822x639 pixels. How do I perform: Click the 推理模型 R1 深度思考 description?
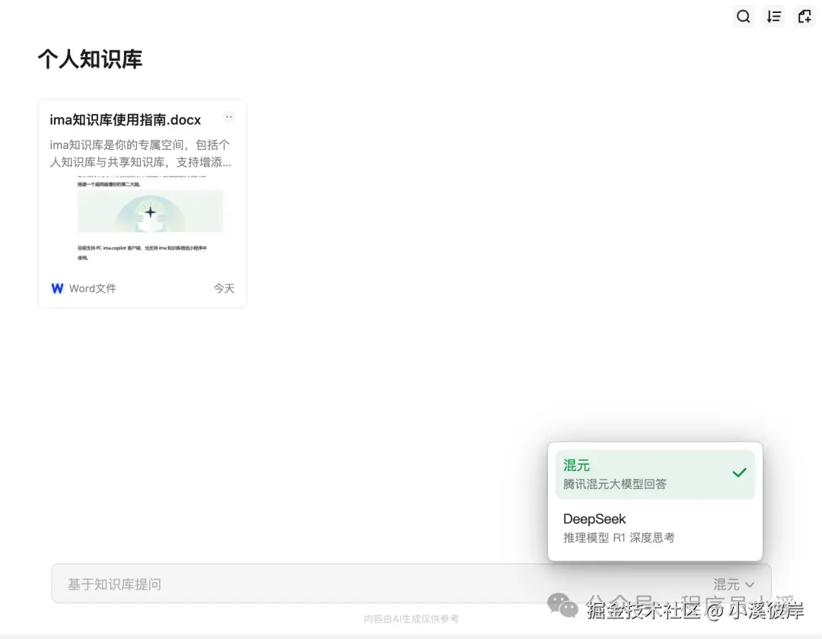tap(619, 538)
